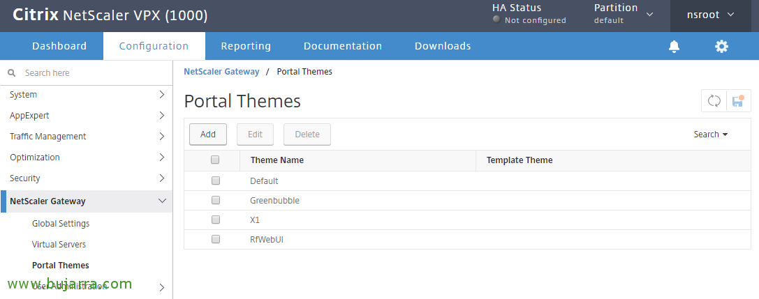Image resolution: width=759 pixels, height=299 pixels.
Task: Open the settings gear icon
Action: 721,47
